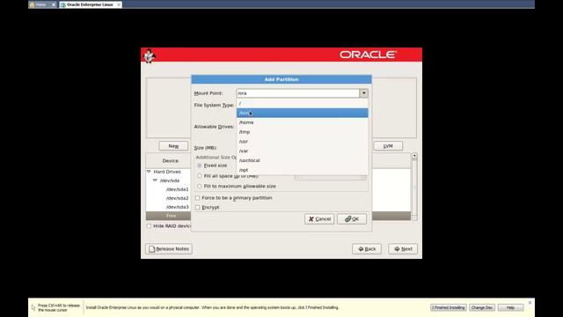Click the Home tab icon
The height and width of the screenshot is (317, 563).
click(32, 4)
